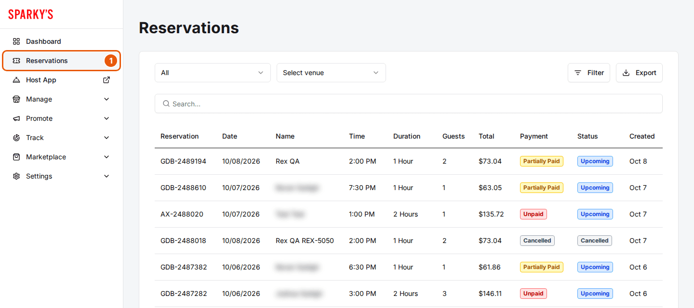The height and width of the screenshot is (308, 694).
Task: Click the Manage store icon
Action: pos(16,99)
